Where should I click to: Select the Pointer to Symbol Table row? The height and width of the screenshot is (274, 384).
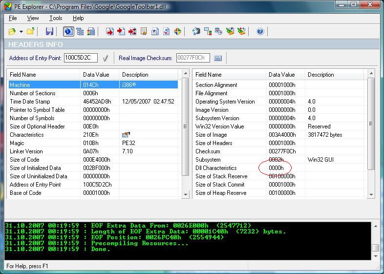(x=93, y=110)
